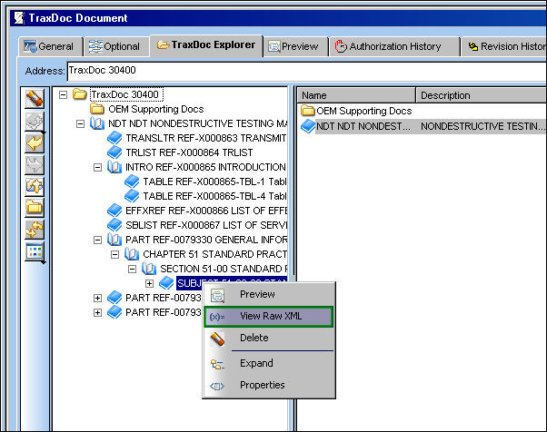
Task: Switch to the General tab
Action: click(x=51, y=46)
